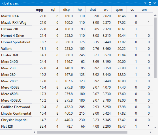
Task: Click mpg value 22.8 for Datsun 710
Action: point(43,29)
